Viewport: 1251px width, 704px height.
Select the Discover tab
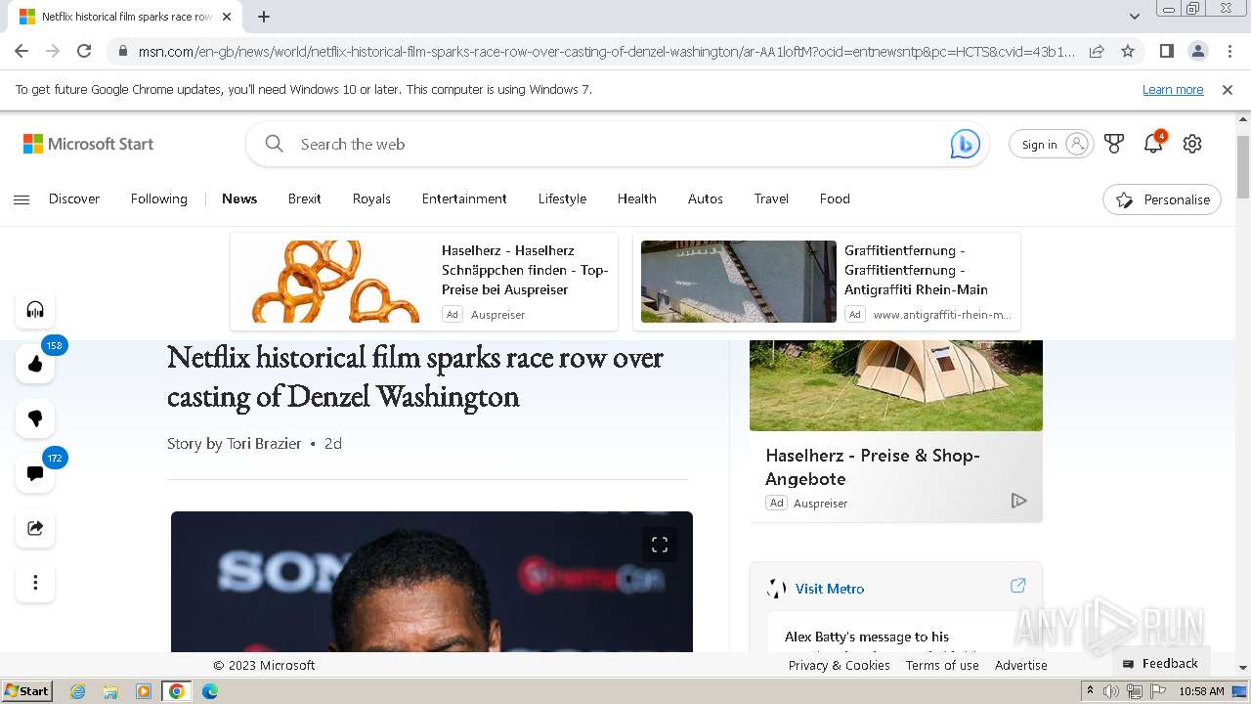pos(74,198)
